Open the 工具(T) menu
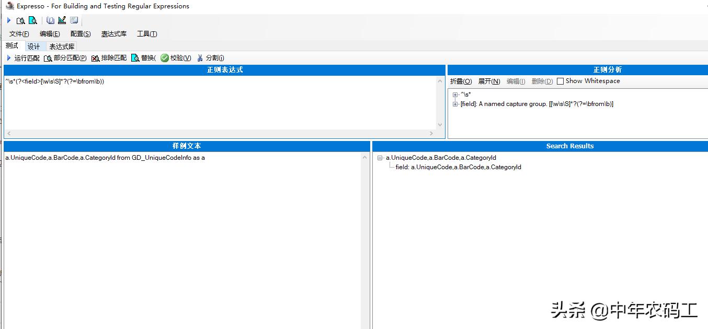 coord(147,33)
